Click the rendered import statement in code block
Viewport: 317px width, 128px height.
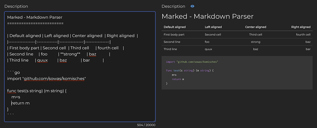tap(192, 62)
